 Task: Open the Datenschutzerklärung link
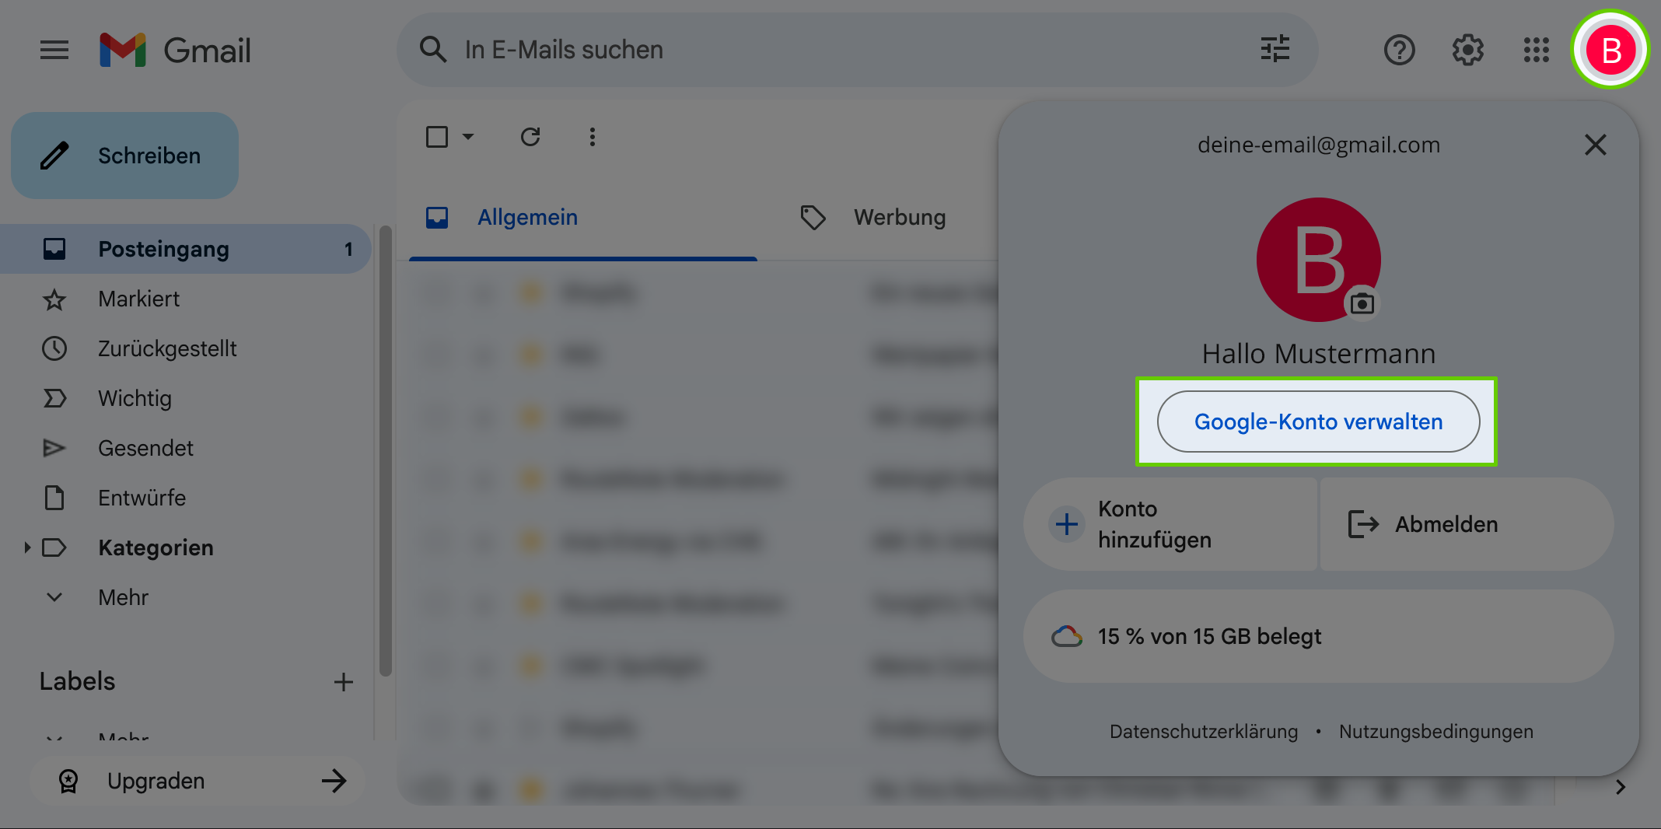(x=1204, y=732)
